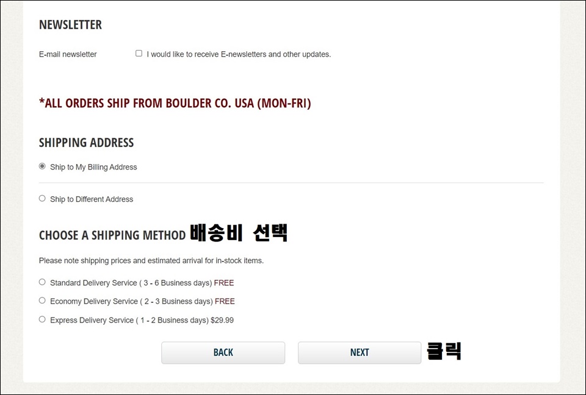The height and width of the screenshot is (395, 586).
Task: Click the 'Ship to My Billing Address' label text
Action: pos(93,167)
